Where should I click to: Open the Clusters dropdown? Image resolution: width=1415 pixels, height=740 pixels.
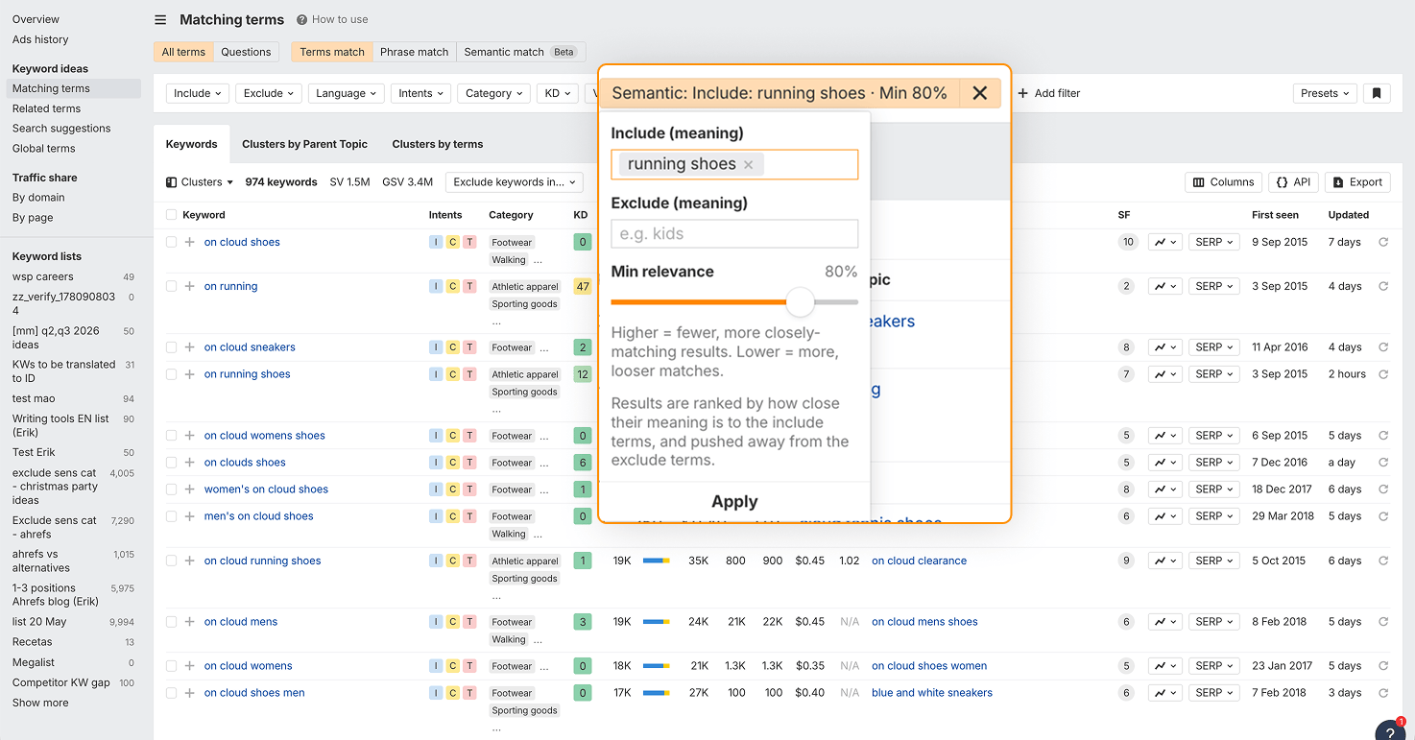click(201, 182)
